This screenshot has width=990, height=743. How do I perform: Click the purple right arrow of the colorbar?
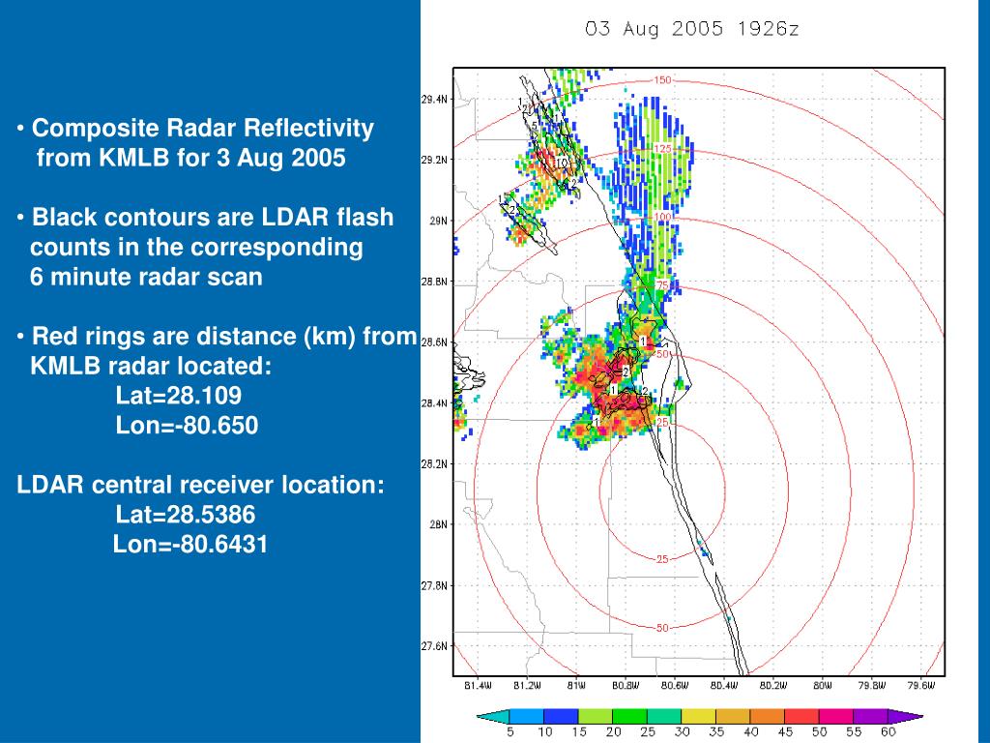905,716
